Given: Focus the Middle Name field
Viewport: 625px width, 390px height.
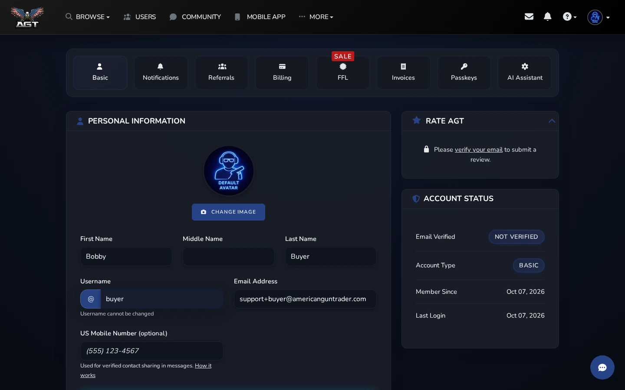Looking at the screenshot, I should click(x=229, y=257).
